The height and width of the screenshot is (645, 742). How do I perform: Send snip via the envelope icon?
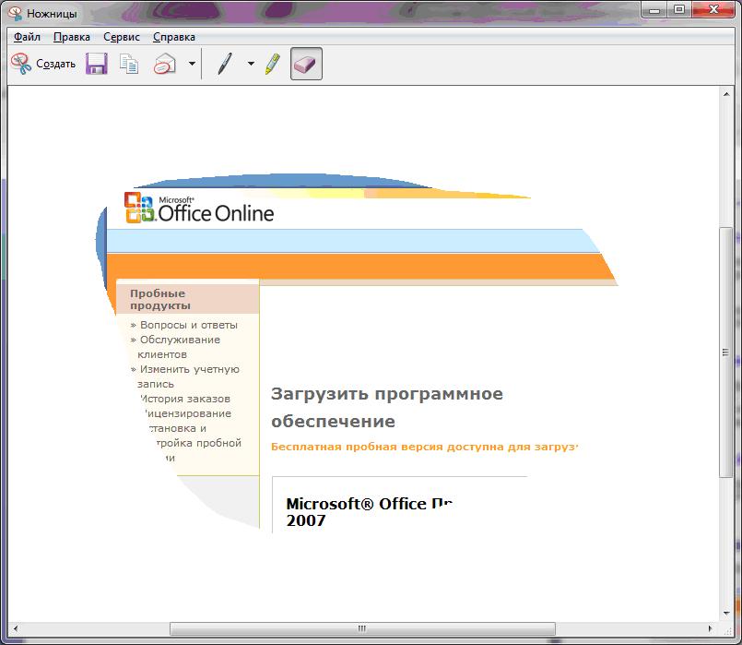coord(165,64)
